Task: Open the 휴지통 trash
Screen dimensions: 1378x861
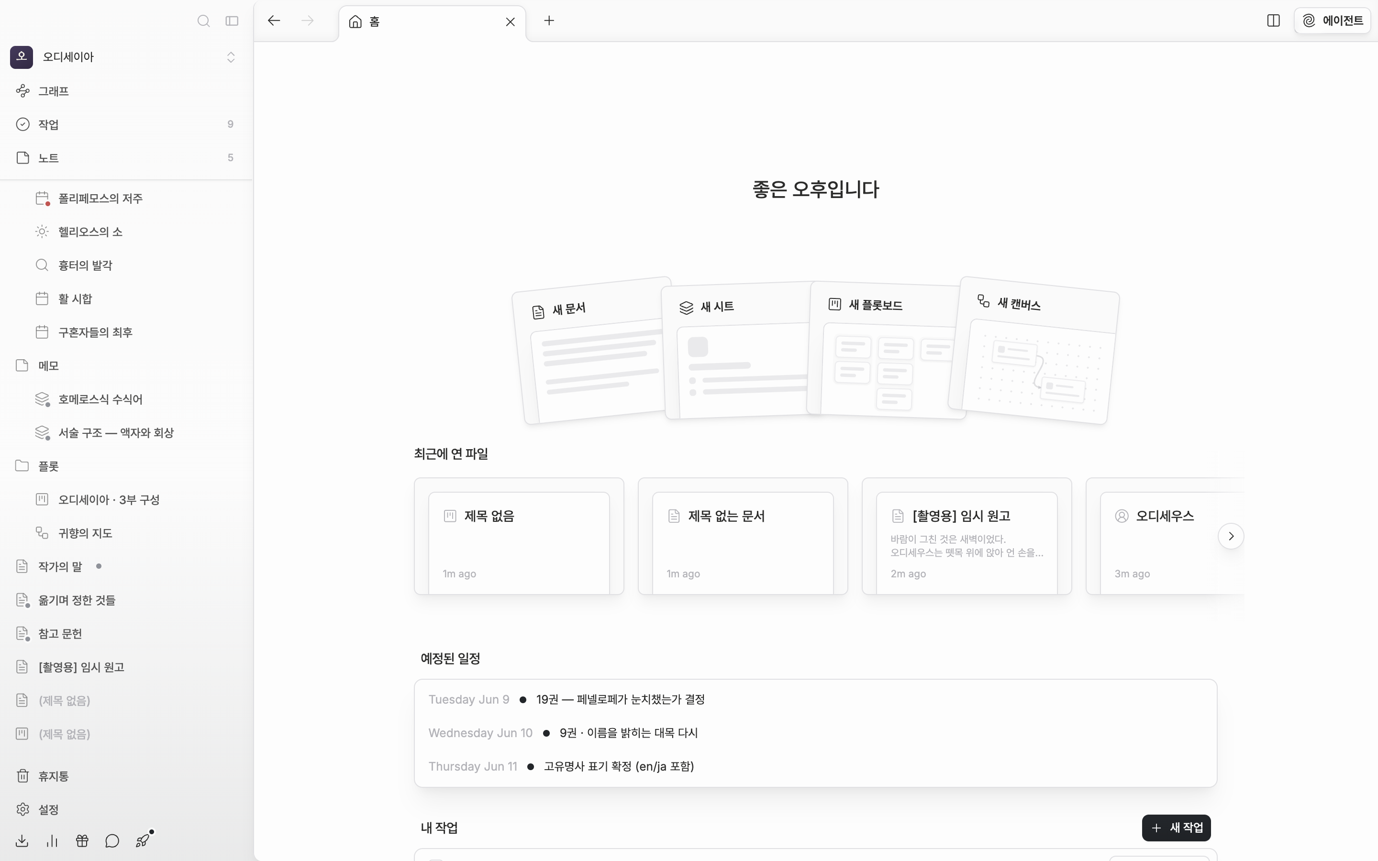Action: [x=126, y=776]
